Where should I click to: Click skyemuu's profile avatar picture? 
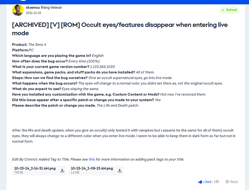(x=18, y=10)
